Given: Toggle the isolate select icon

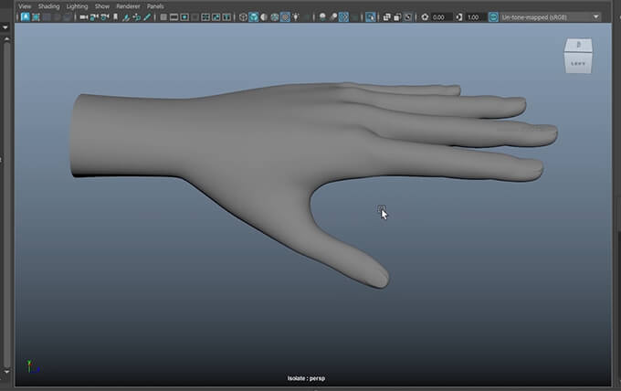Looking at the screenshot, I should point(371,16).
